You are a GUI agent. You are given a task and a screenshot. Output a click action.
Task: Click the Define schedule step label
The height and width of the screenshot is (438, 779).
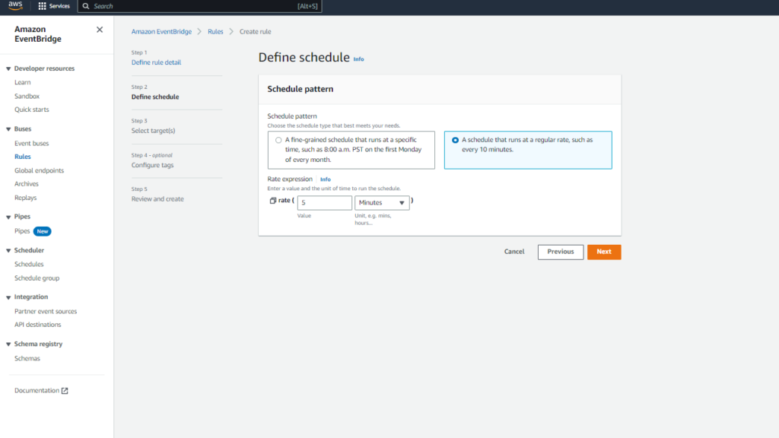coord(155,97)
